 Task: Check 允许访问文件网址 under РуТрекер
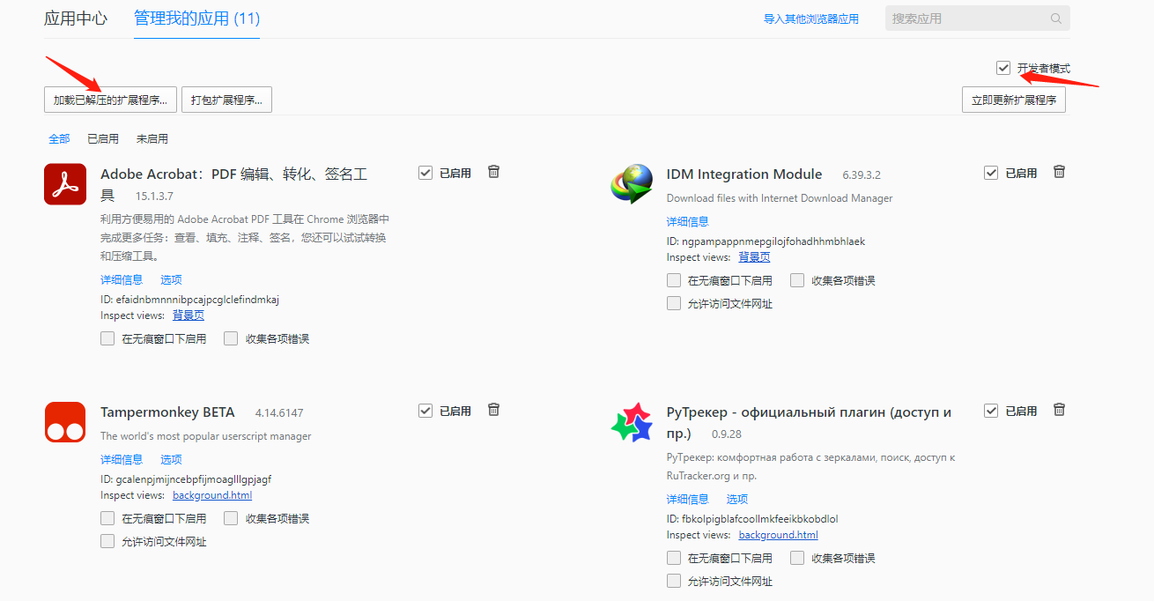tap(674, 580)
